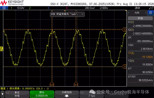The image size is (154, 98).
Task: Select channel 4 indicator
Action: (x=67, y=8)
